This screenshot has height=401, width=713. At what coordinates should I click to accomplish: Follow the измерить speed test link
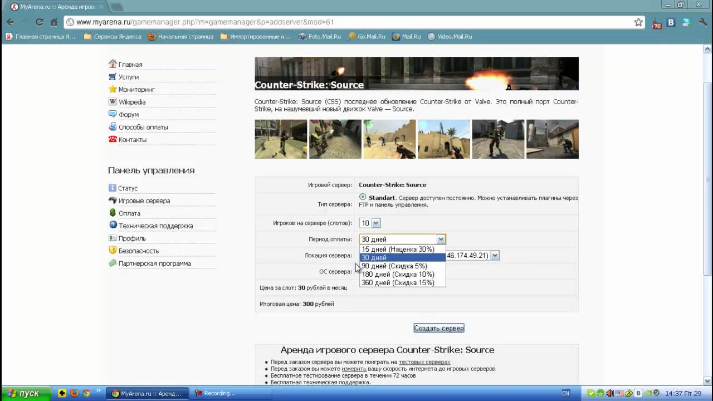pyautogui.click(x=354, y=369)
